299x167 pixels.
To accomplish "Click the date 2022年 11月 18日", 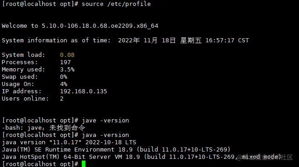I will [x=147, y=40].
